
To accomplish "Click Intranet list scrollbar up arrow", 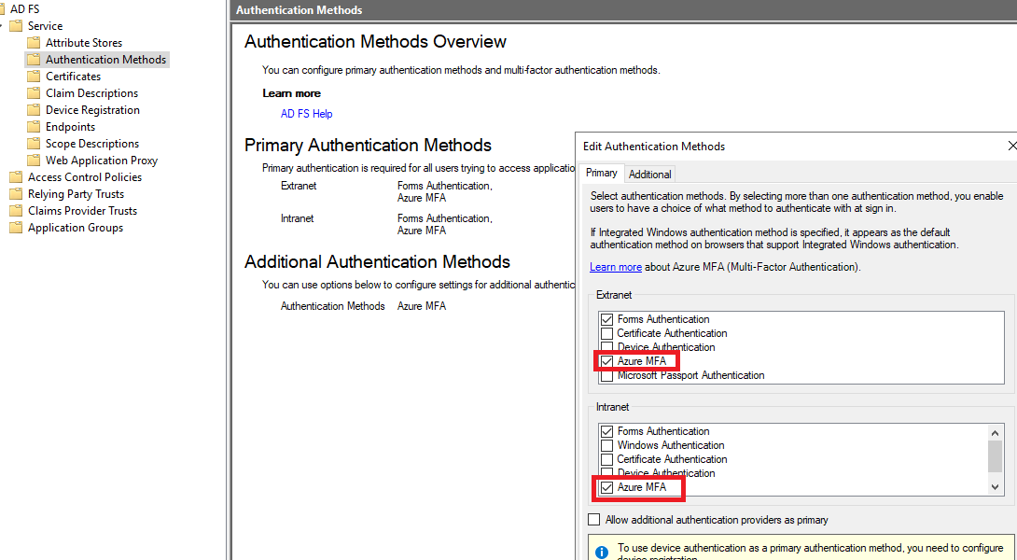I will coord(995,432).
